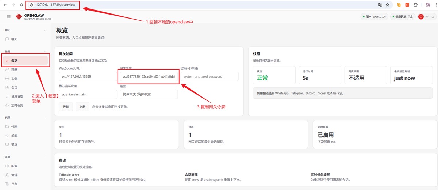Screen dimensions: 438x190
Task: Reload the page with the refresh icon
Action: tap(22, 5)
